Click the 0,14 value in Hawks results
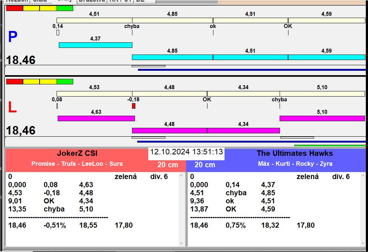The height and width of the screenshot is (252, 368). pos(233,185)
